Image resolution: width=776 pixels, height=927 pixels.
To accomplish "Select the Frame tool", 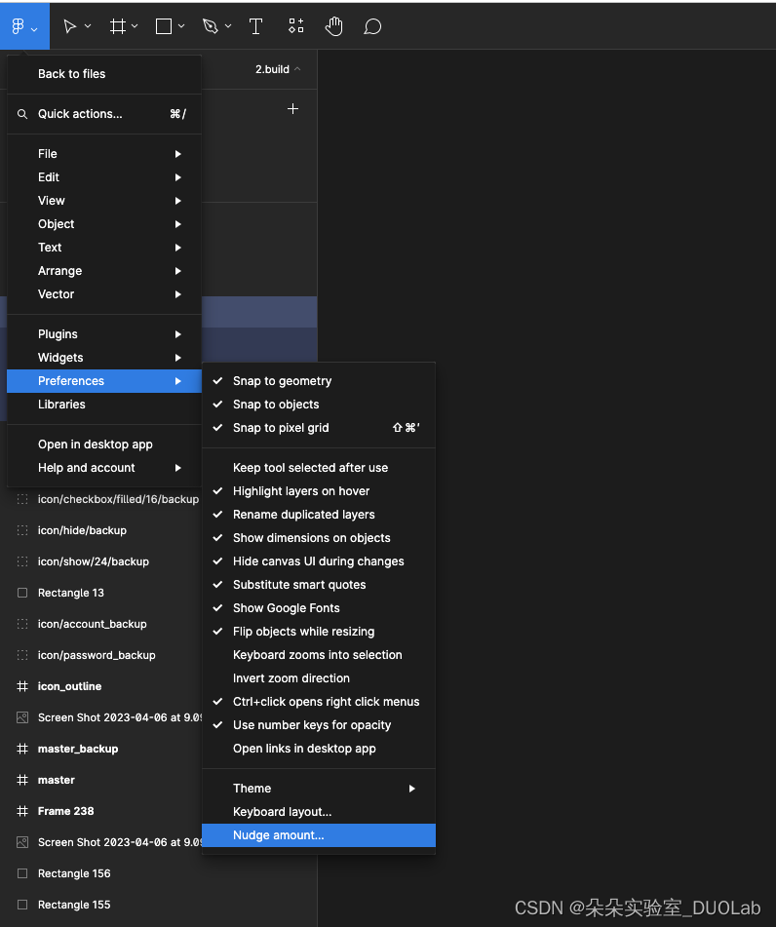I will pos(117,26).
